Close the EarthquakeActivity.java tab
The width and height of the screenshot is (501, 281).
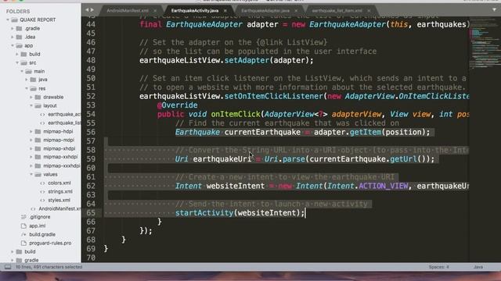[x=225, y=11]
